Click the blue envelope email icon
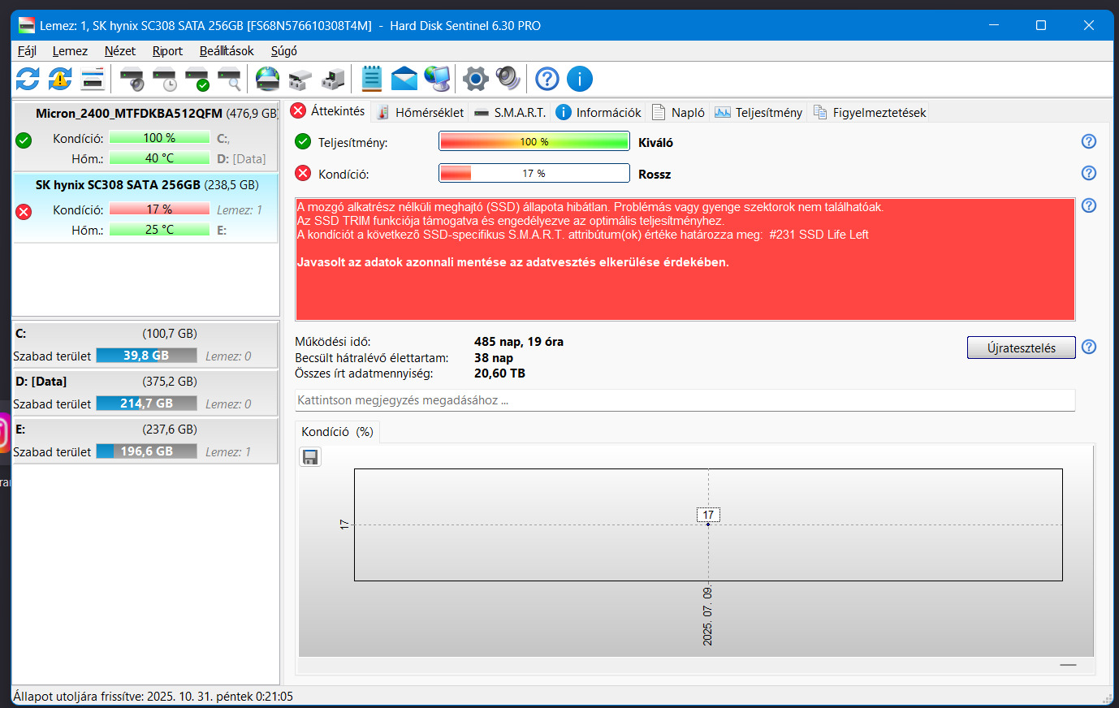The width and height of the screenshot is (1119, 708). click(404, 79)
